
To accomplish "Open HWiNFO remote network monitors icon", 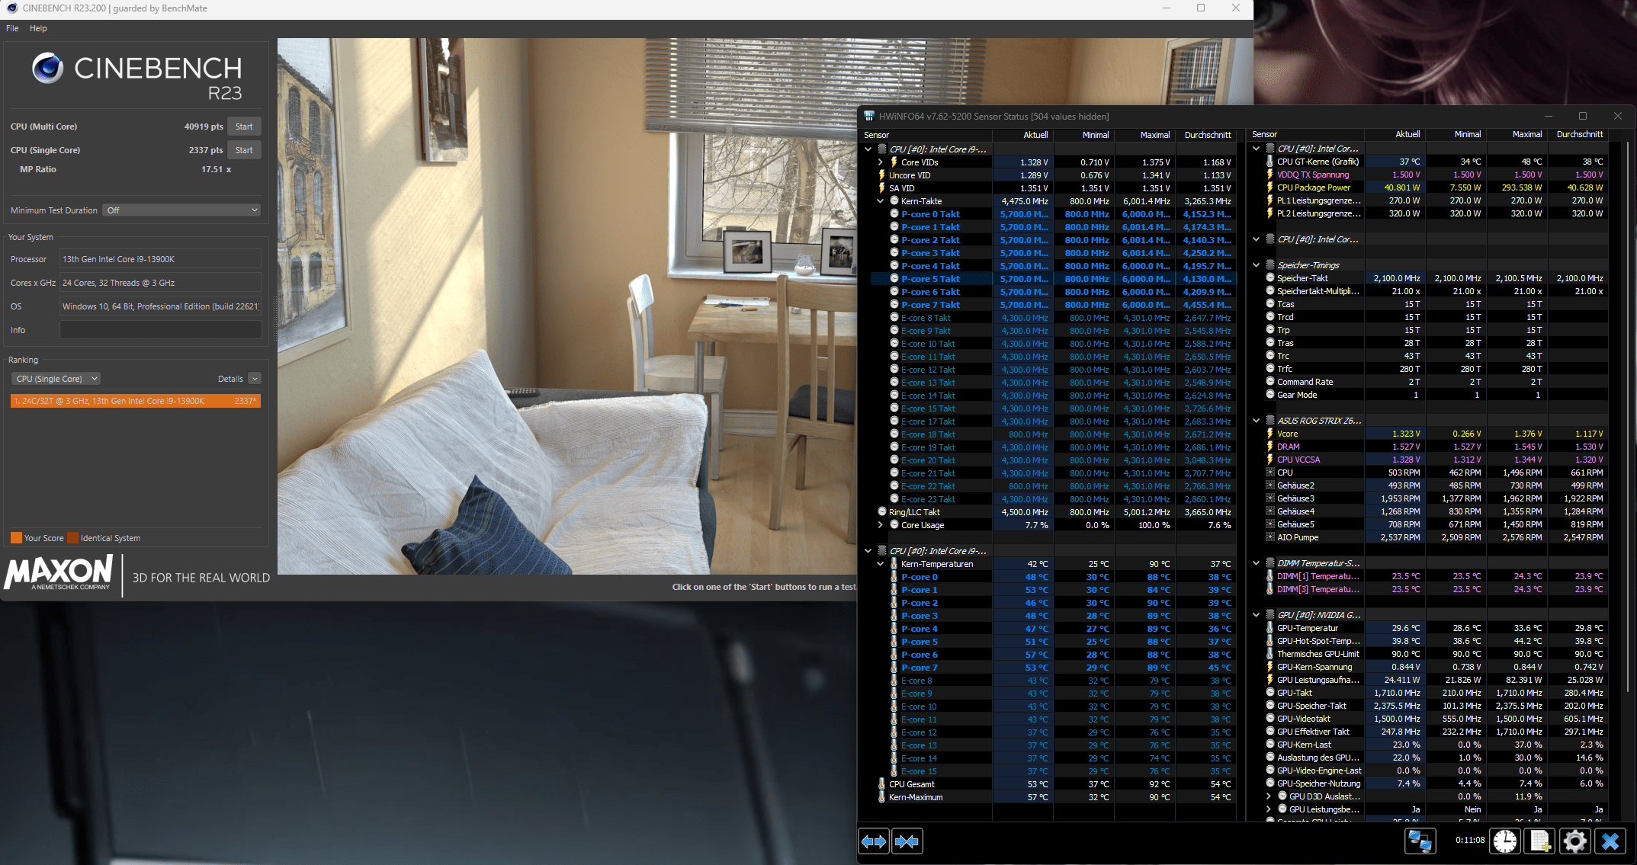I will coord(1420,841).
